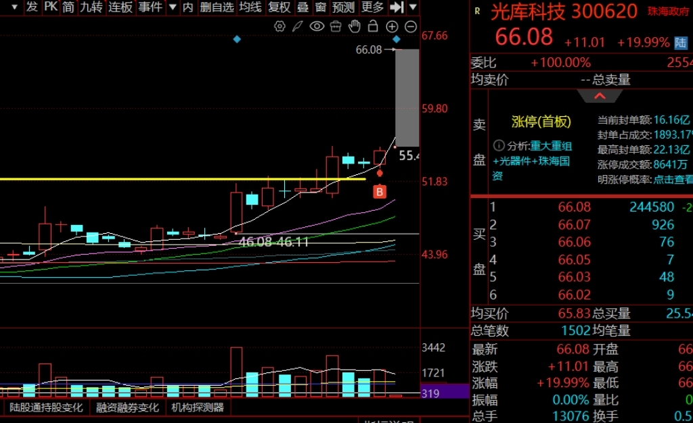Click bid level 4 price 66.05
The image size is (693, 423).
click(574, 259)
